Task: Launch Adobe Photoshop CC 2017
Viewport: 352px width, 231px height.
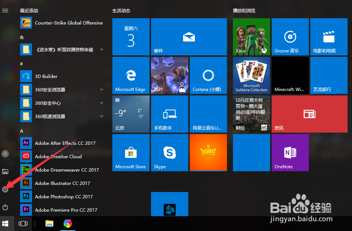Action: tap(62, 197)
